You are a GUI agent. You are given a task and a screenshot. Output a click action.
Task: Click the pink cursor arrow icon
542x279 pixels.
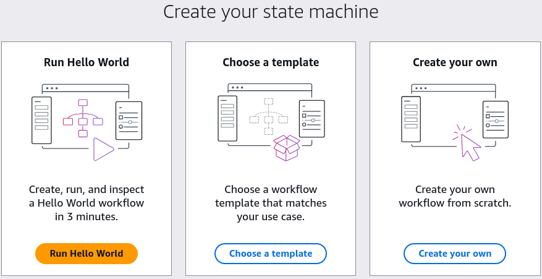click(467, 143)
